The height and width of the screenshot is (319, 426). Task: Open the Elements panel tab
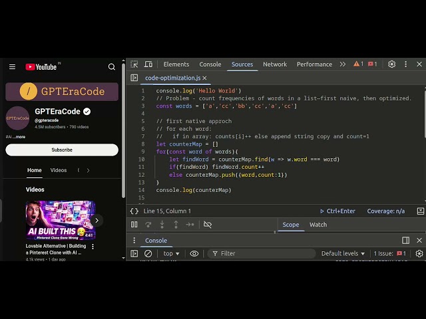coord(176,64)
